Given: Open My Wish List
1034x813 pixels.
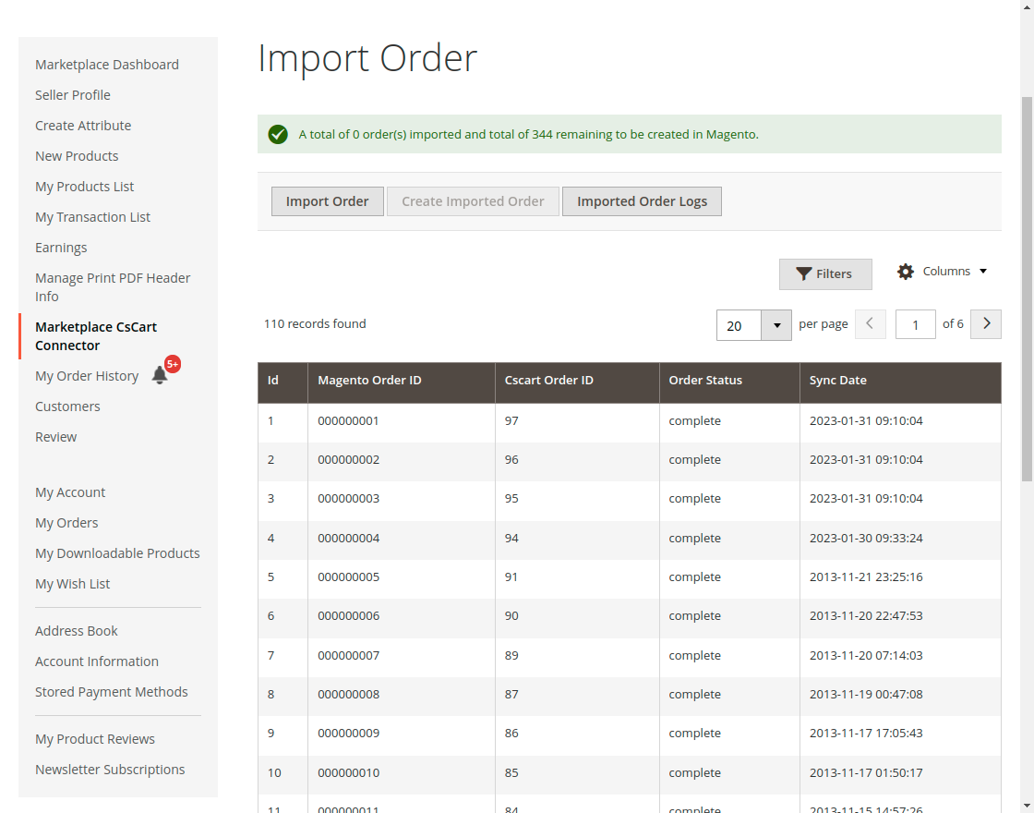Looking at the screenshot, I should [x=73, y=584].
